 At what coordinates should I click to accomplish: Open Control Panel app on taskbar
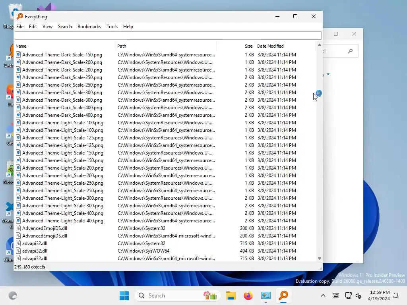click(266, 295)
